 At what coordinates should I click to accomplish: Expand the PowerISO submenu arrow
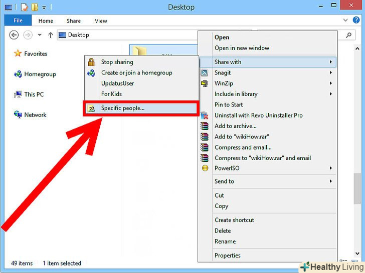[x=330, y=168]
